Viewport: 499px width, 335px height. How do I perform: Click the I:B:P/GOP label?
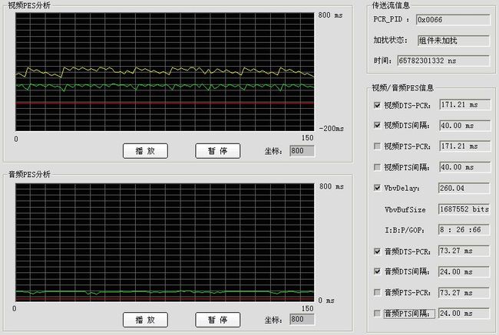(x=405, y=230)
